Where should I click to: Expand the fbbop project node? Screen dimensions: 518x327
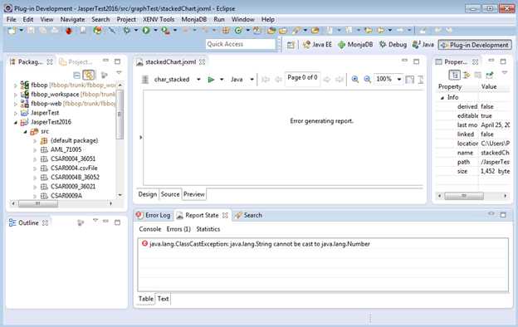coord(15,85)
